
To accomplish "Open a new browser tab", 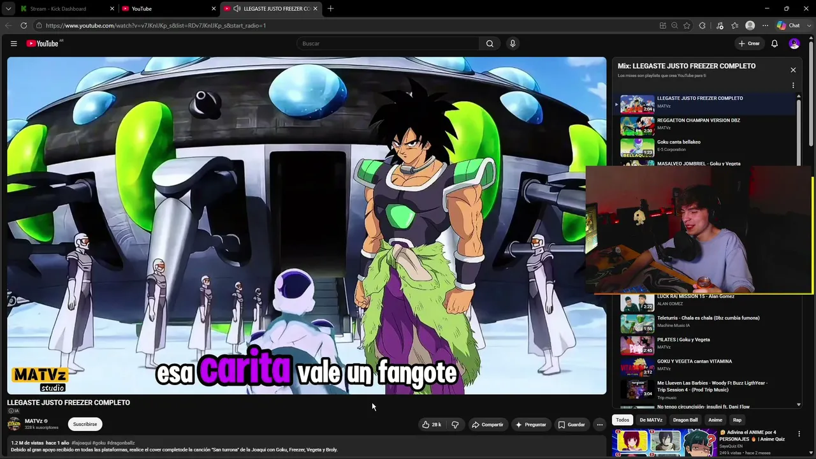I will tap(330, 9).
